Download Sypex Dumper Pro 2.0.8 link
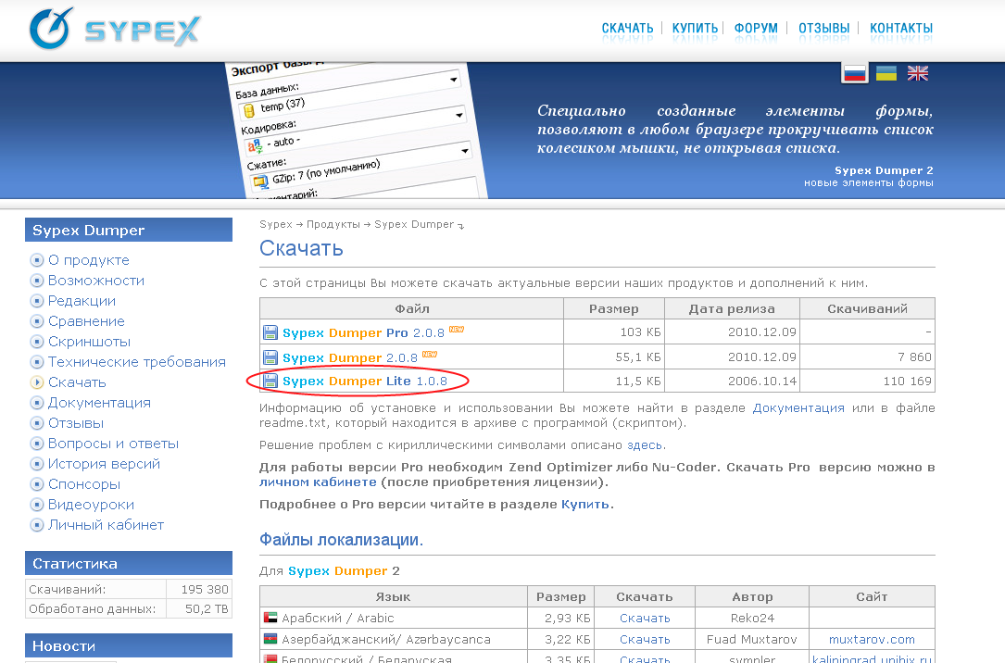Screen dimensions: 1005x663 [x=363, y=332]
